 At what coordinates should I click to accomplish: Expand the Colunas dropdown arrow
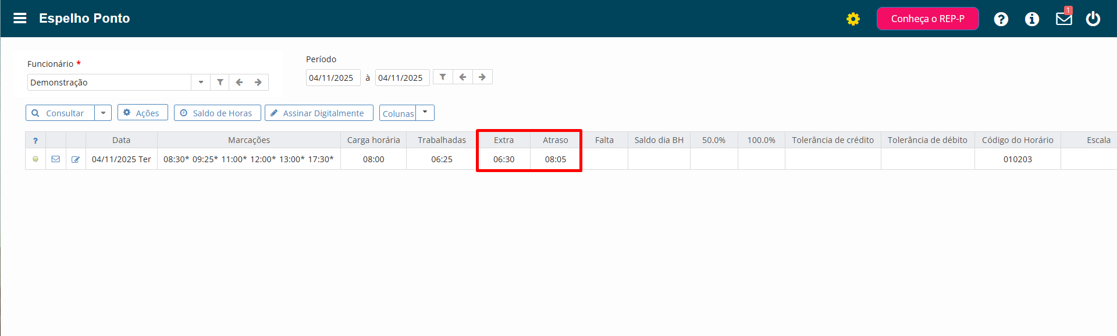(x=425, y=112)
